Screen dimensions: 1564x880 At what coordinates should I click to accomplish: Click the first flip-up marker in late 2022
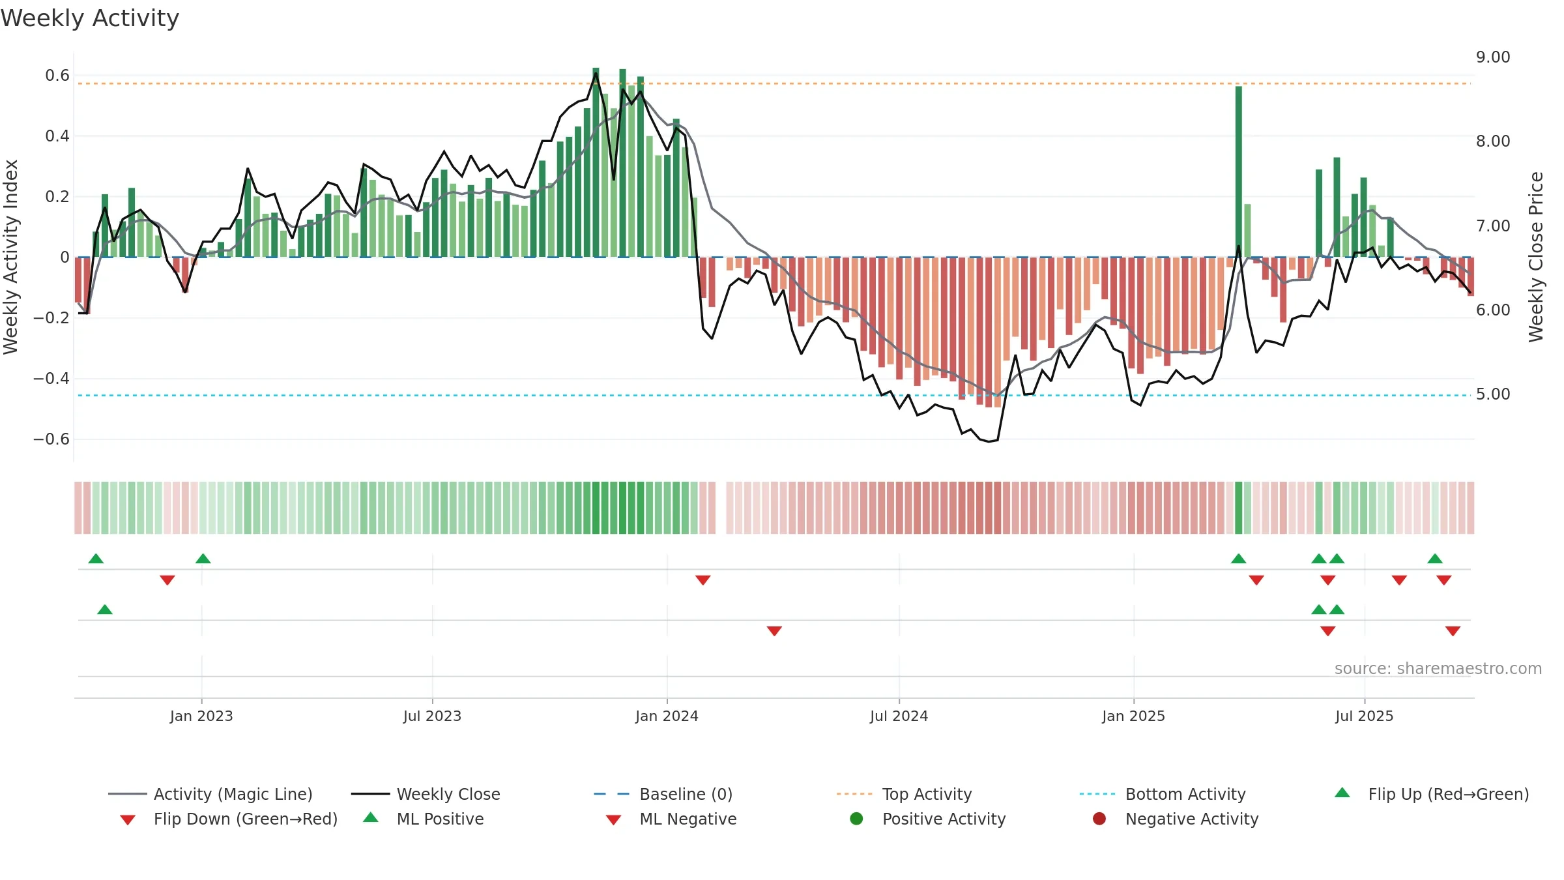click(x=96, y=559)
